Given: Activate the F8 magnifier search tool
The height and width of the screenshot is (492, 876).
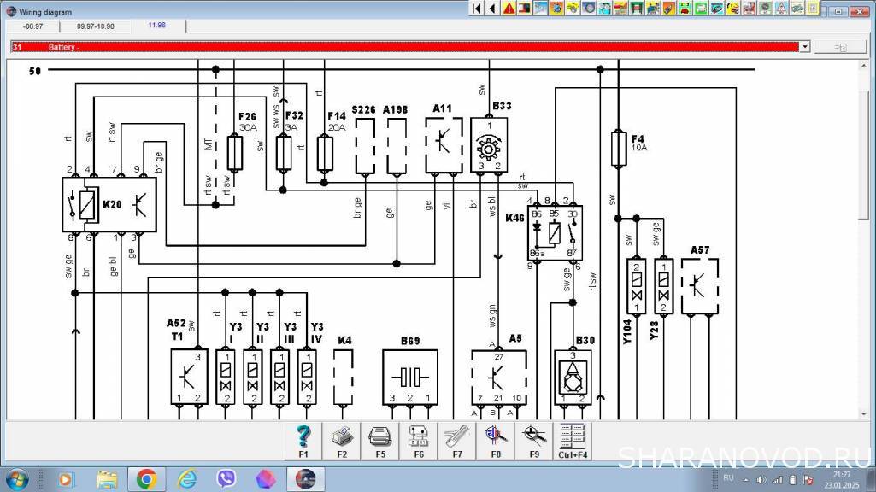Looking at the screenshot, I should 496,441.
